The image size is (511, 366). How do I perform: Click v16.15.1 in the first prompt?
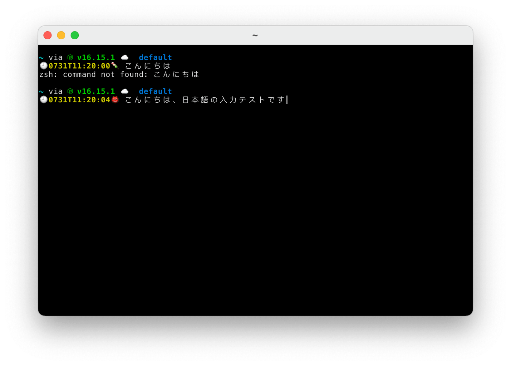(96, 58)
